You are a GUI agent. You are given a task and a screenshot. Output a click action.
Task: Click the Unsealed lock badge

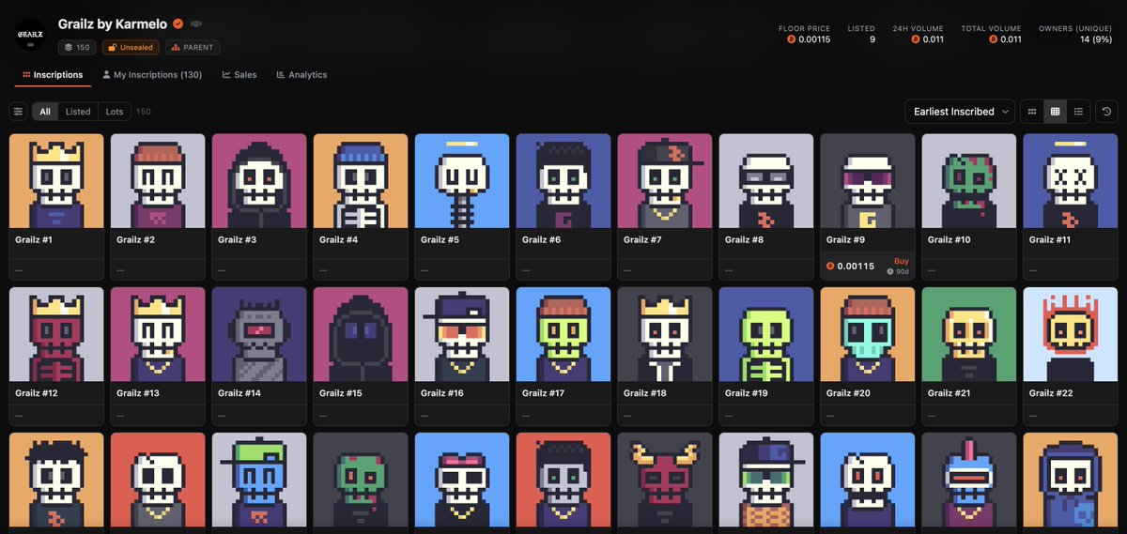click(131, 47)
